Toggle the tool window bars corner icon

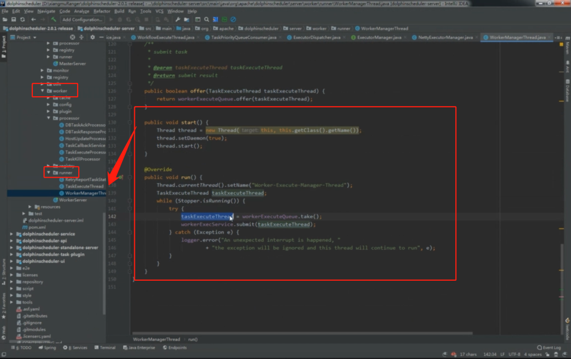(4, 354)
